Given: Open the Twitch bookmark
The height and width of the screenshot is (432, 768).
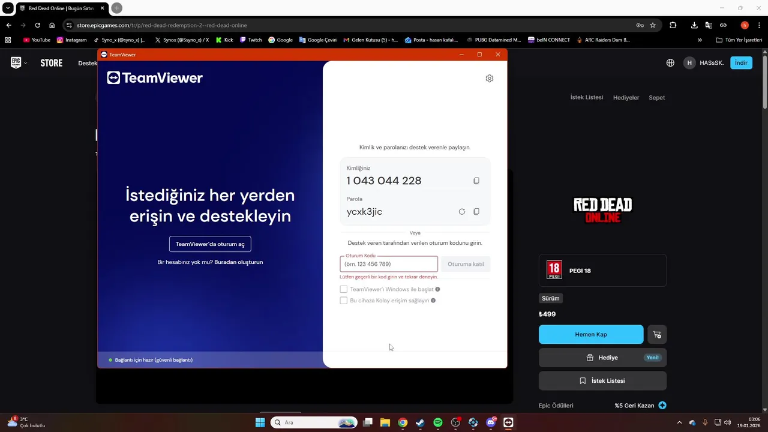Looking at the screenshot, I should tap(251, 40).
